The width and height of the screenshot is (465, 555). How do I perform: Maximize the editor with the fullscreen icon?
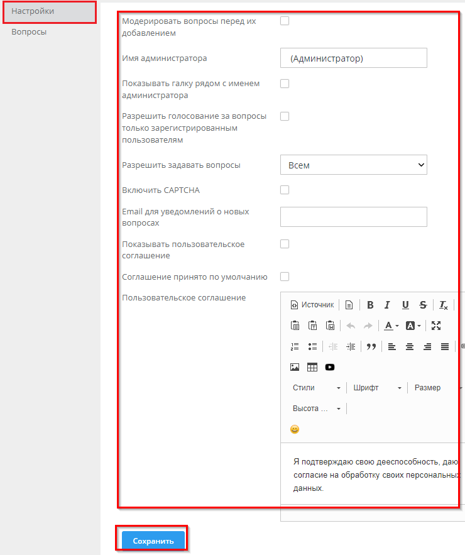436,326
